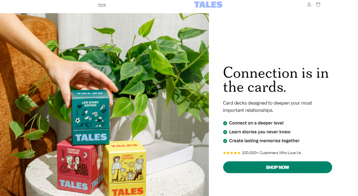The width and height of the screenshot is (358, 196).
Task: Open the account login icon
Action: 309,4
